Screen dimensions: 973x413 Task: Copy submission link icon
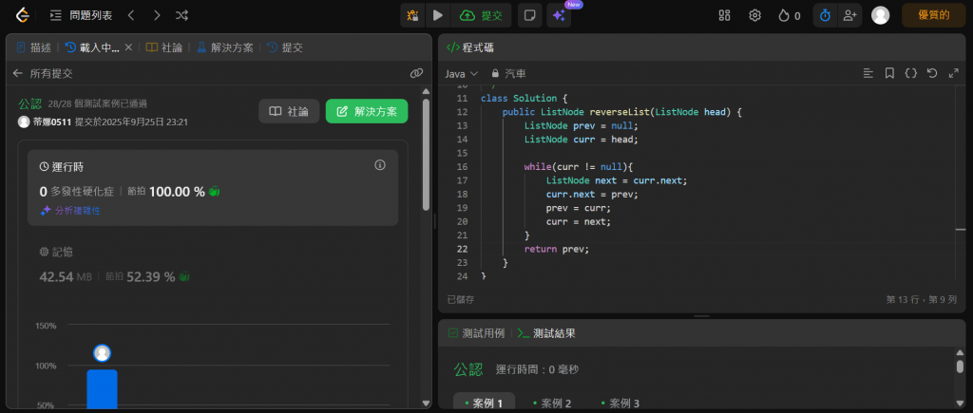(x=416, y=73)
